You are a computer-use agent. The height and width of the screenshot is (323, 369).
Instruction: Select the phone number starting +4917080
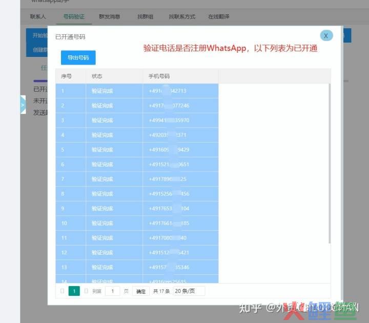click(168, 238)
